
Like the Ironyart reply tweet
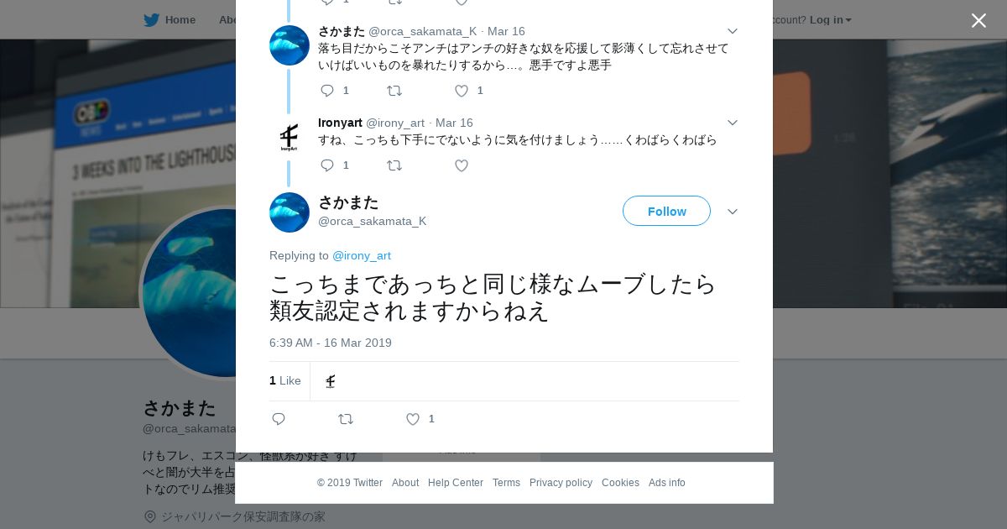point(462,165)
